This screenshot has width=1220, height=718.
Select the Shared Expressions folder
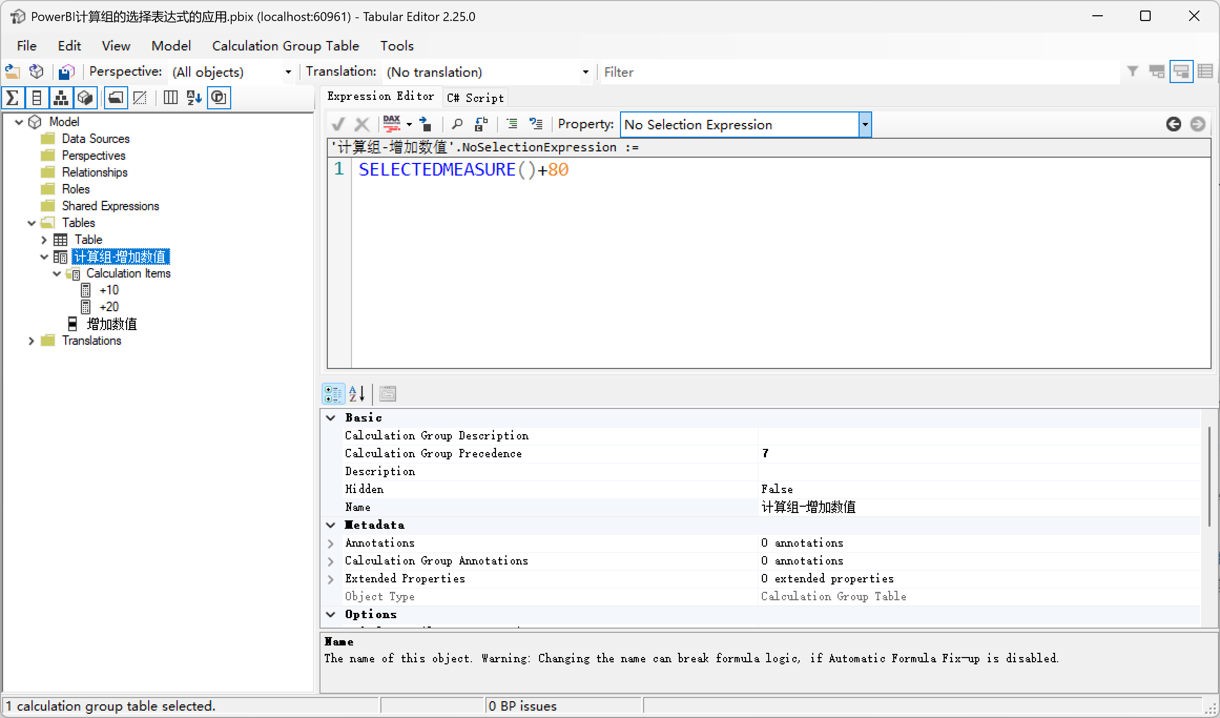point(110,206)
